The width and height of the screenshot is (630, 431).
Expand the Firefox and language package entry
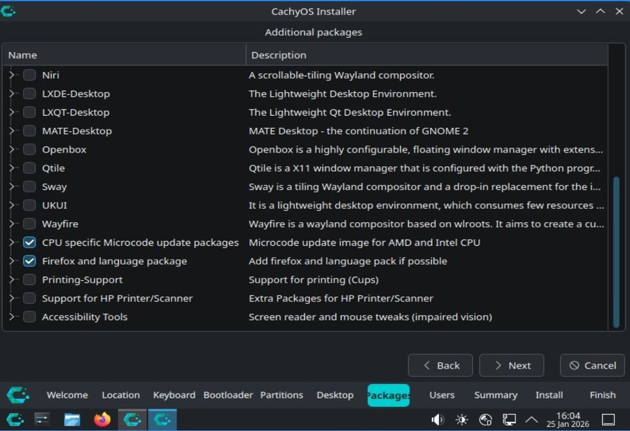[11, 260]
